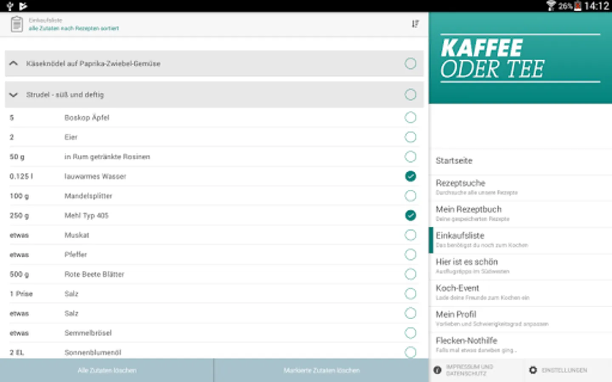Viewport: 612px width, 382px height.
Task: Tap the info icon beside Impressum
Action: 437,370
